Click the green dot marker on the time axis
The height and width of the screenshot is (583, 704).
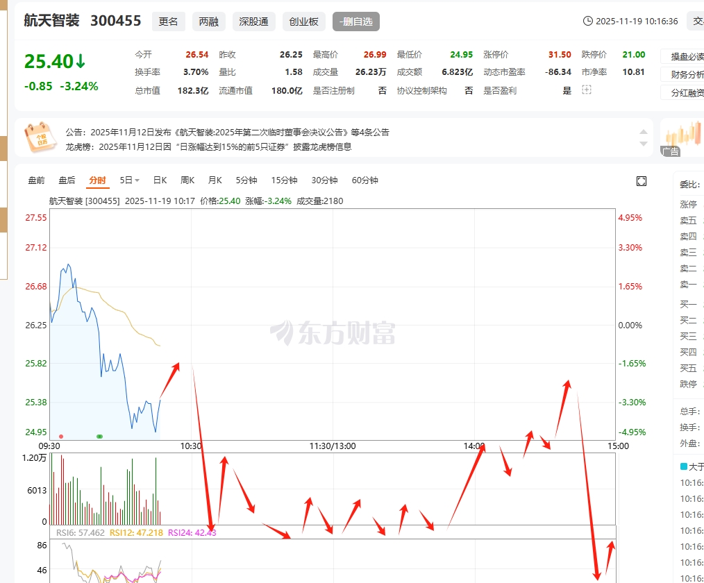pyautogui.click(x=100, y=437)
